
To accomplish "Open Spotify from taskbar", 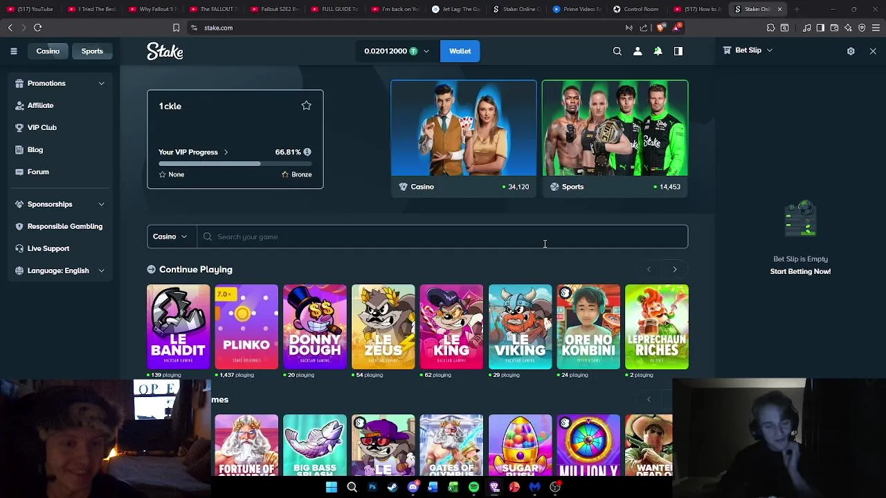I will coord(473,487).
